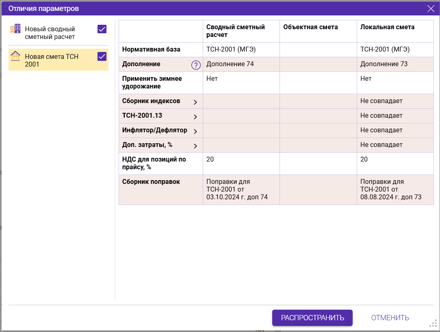Click the Локальная смета column header
The width and height of the screenshot is (440, 332).
pos(387,27)
